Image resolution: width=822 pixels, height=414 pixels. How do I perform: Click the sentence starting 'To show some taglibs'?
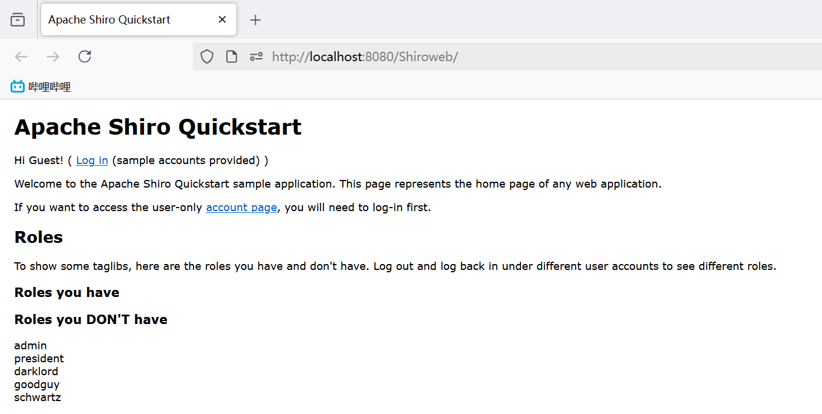(x=395, y=266)
